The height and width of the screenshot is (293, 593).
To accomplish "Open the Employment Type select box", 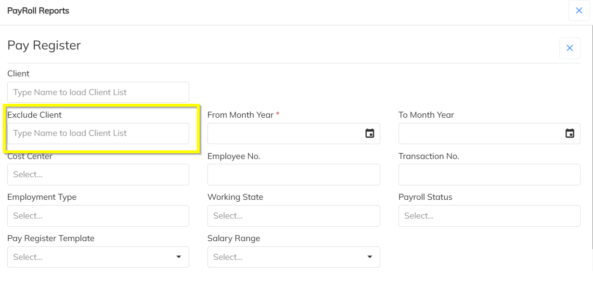I will pos(98,216).
